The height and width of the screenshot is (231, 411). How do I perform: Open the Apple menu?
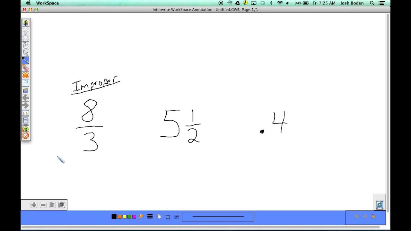pyautogui.click(x=28, y=3)
